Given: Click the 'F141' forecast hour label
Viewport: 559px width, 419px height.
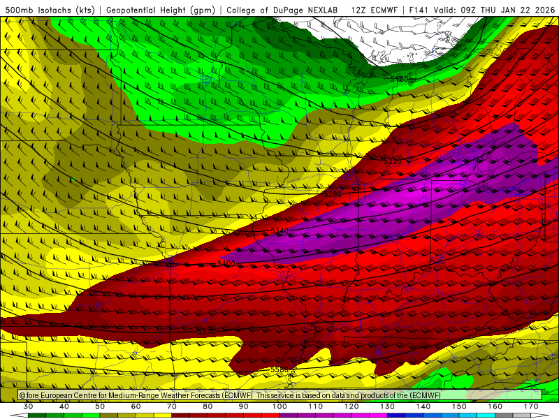Looking at the screenshot, I should click(x=419, y=10).
